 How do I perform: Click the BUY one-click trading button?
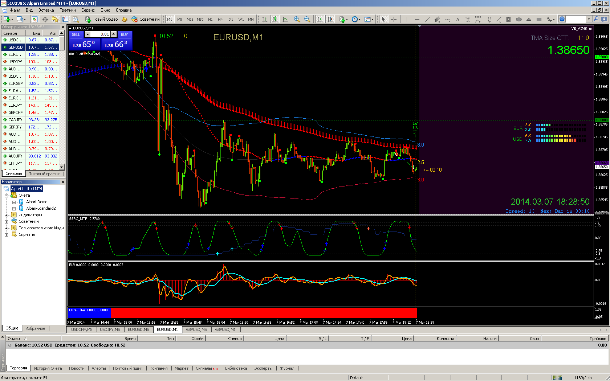(125, 34)
